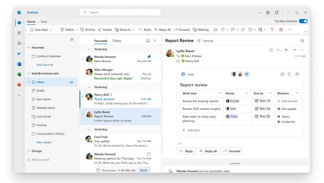Click the Meeting toolbar button
This screenshot has height=183, width=324.
tap(201, 30)
